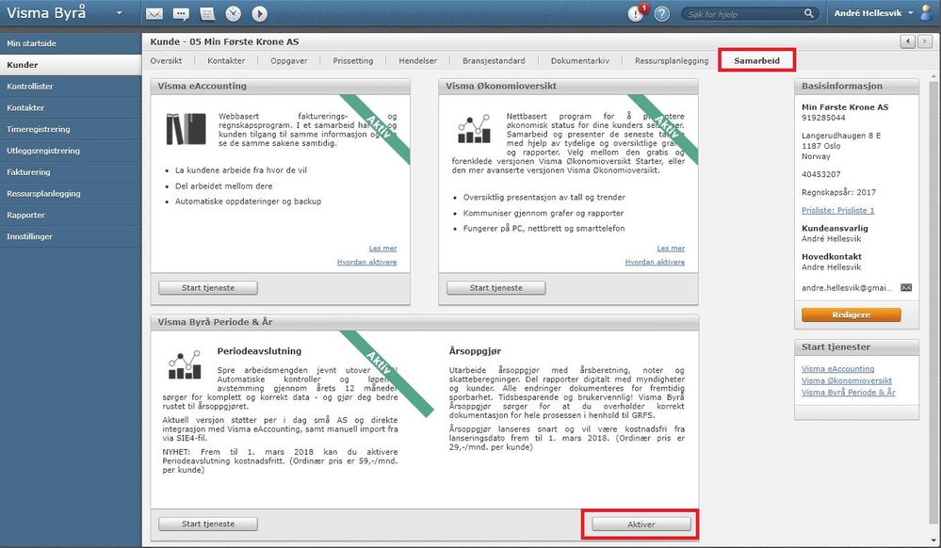Viewport: 941px width, 548px height.
Task: Open Utleggsregistrering in the sidebar
Action: click(71, 151)
